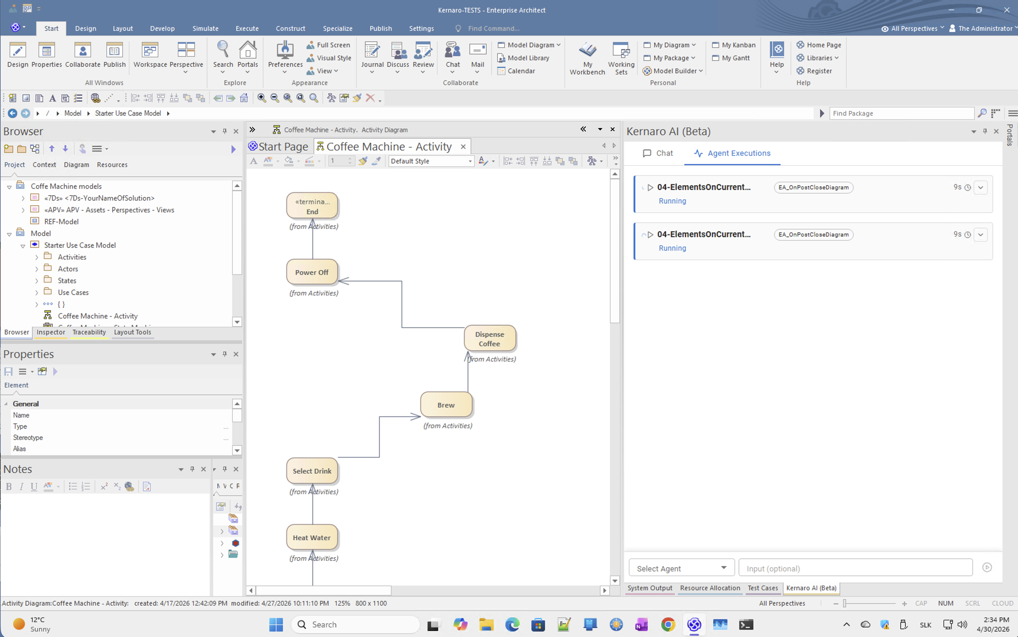This screenshot has width=1018, height=637.
Task: Expand the Use Cases package
Action: [x=37, y=293]
